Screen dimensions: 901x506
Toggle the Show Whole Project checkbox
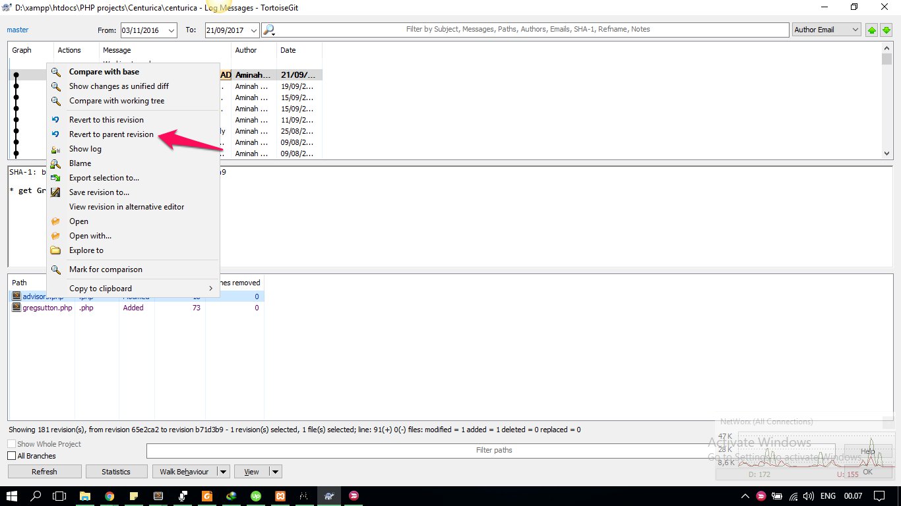[x=12, y=444]
